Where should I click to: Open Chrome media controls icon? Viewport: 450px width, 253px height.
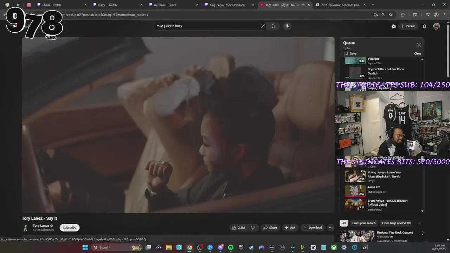(x=428, y=15)
